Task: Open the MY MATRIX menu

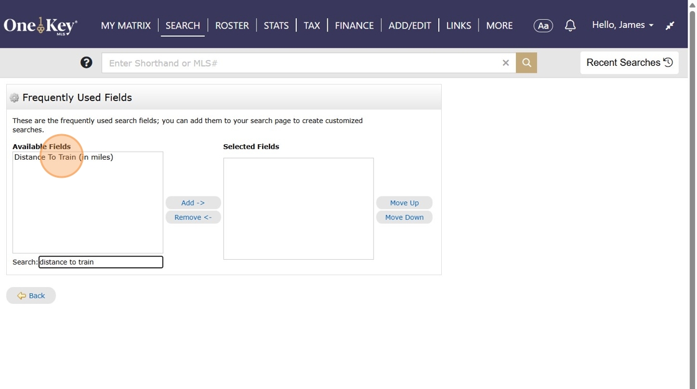Action: click(126, 25)
